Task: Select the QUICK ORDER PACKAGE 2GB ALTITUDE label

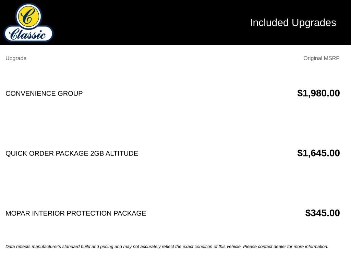Action: coord(72,153)
